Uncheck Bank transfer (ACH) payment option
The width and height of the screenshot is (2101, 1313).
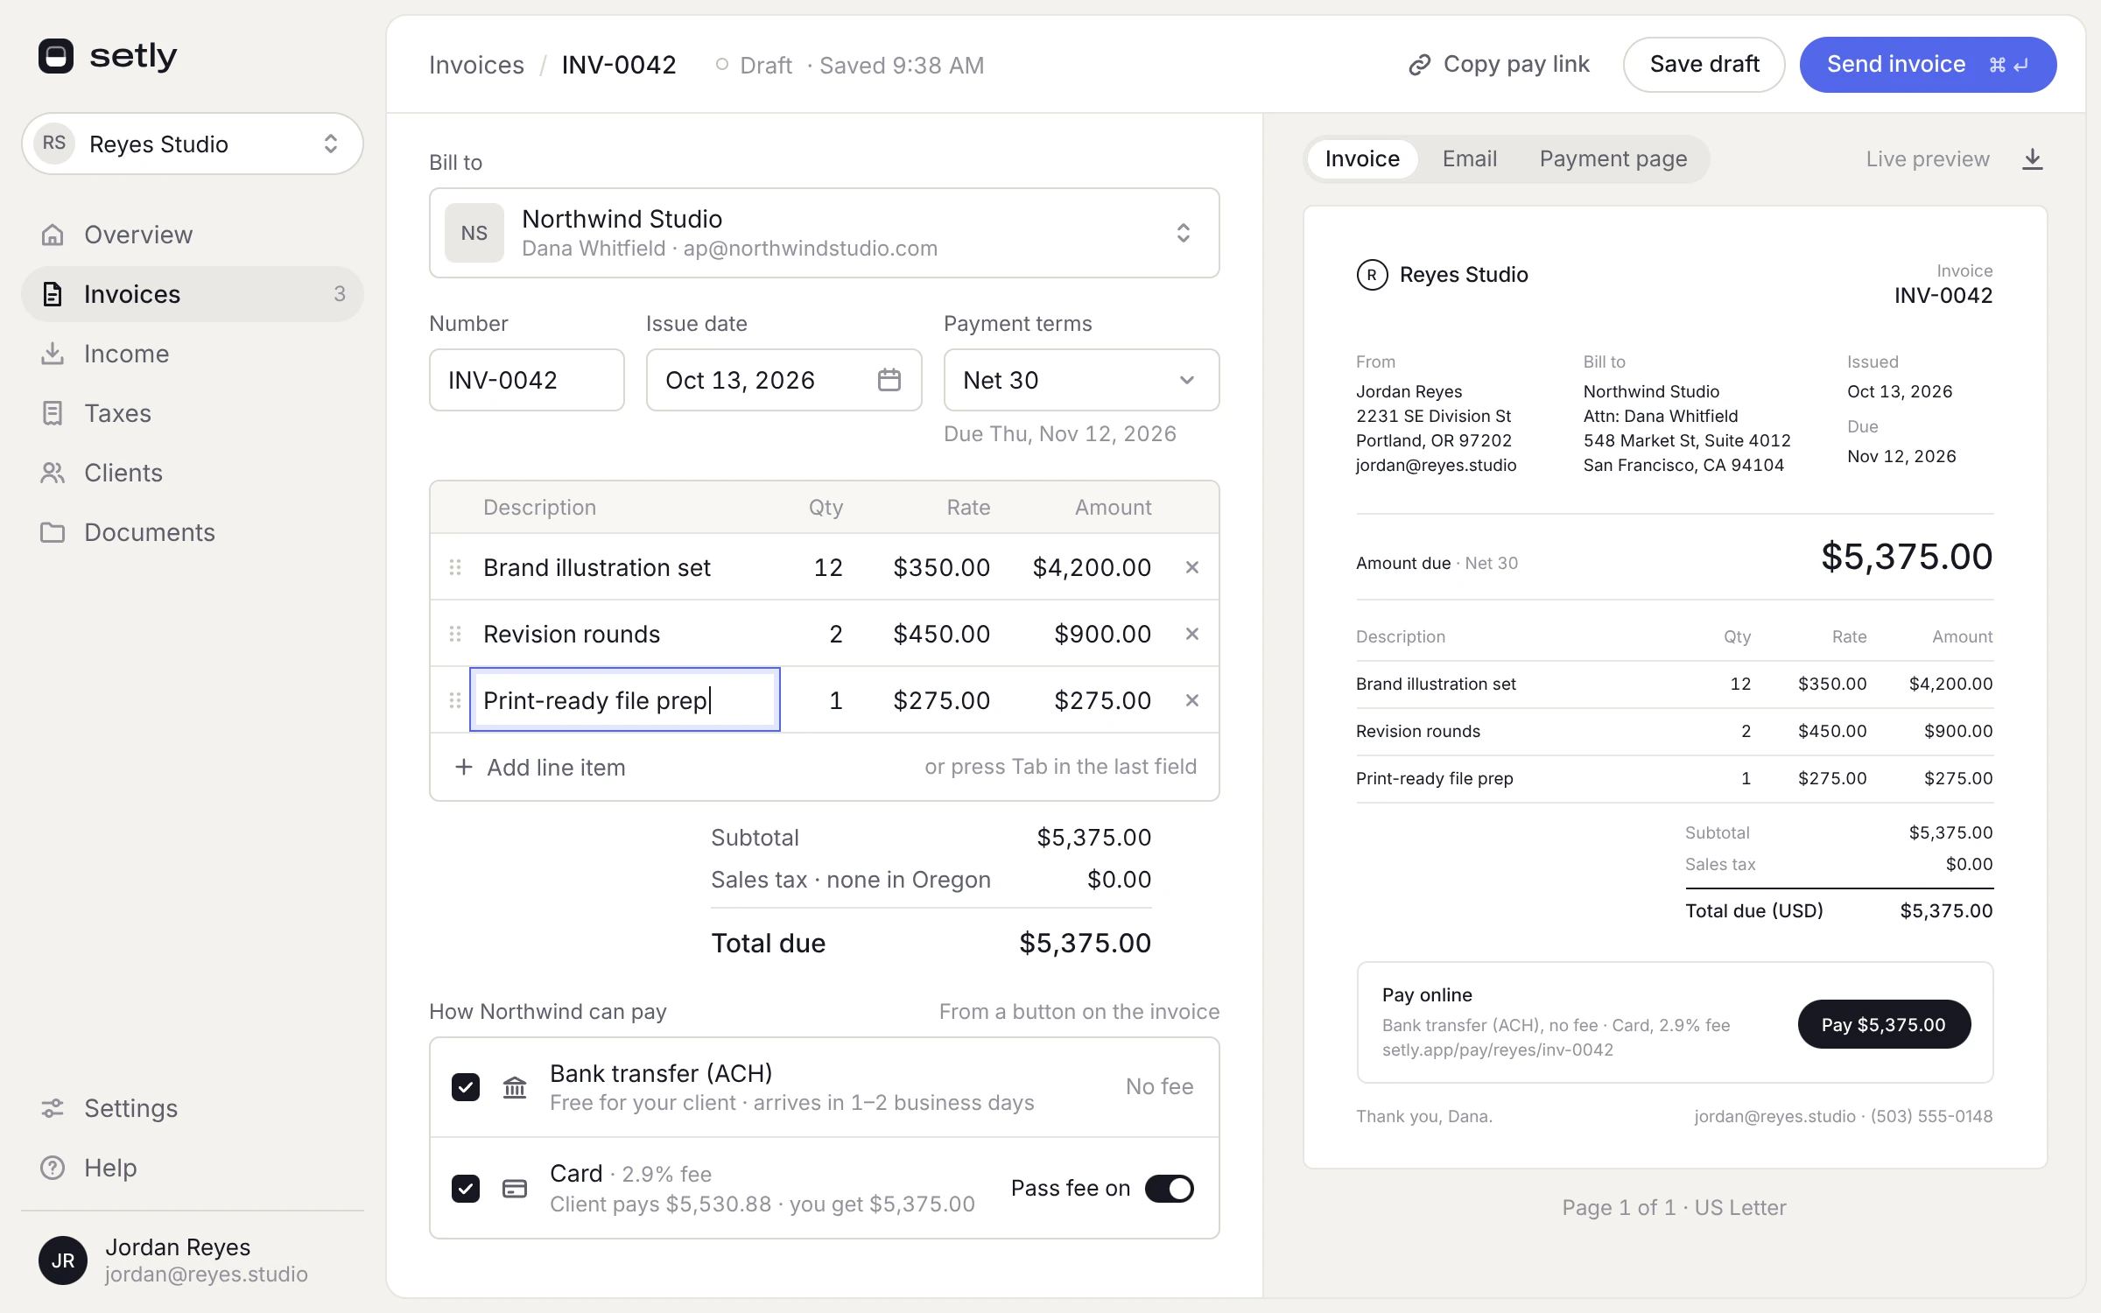(466, 1087)
